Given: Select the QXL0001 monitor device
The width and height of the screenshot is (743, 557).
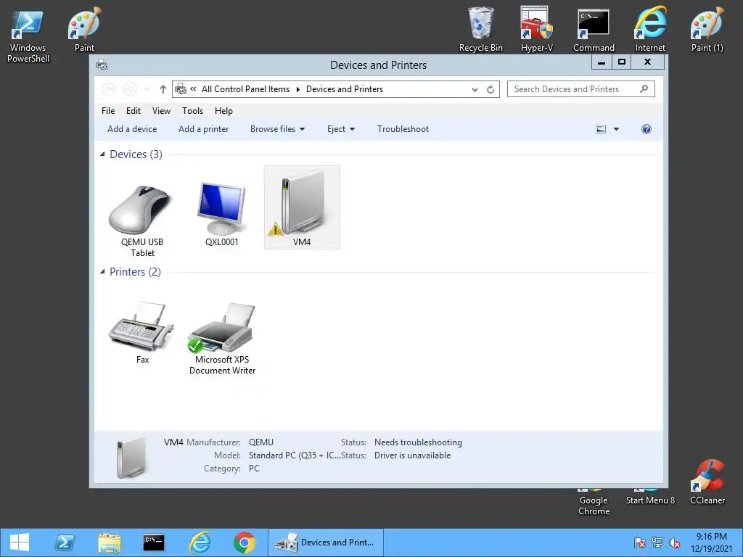Looking at the screenshot, I should click(221, 214).
